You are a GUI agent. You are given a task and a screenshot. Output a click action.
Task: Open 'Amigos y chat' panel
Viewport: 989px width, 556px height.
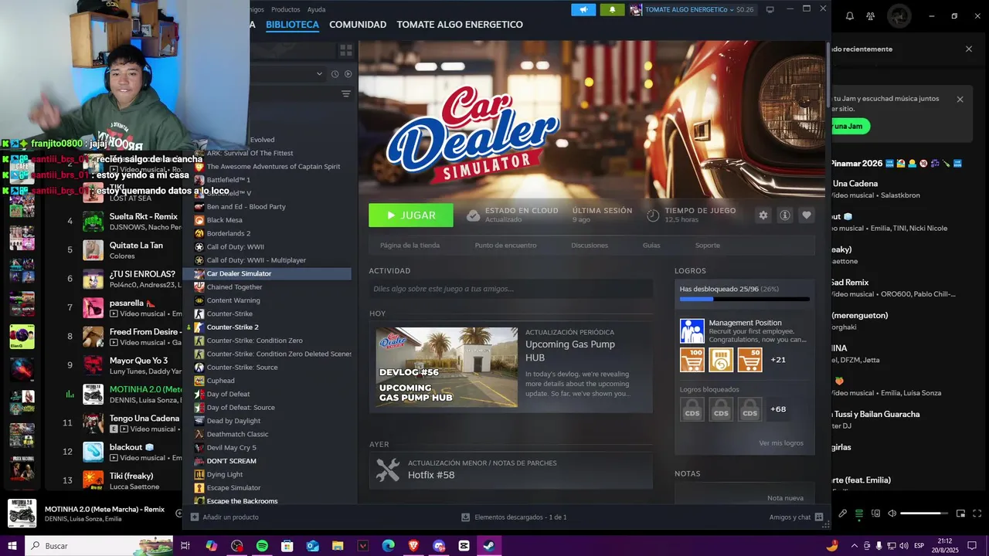click(796, 517)
